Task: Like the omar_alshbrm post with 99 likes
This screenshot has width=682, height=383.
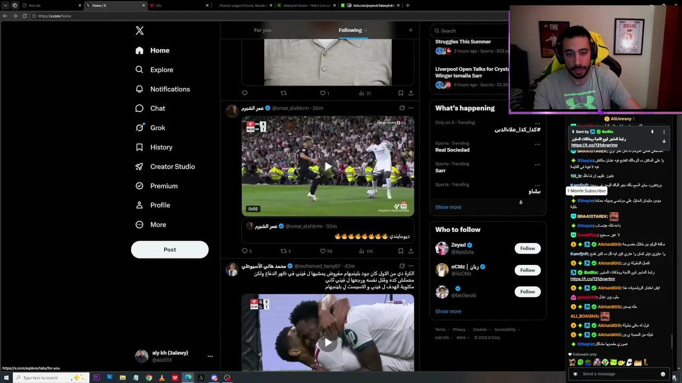Action: pyautogui.click(x=323, y=251)
